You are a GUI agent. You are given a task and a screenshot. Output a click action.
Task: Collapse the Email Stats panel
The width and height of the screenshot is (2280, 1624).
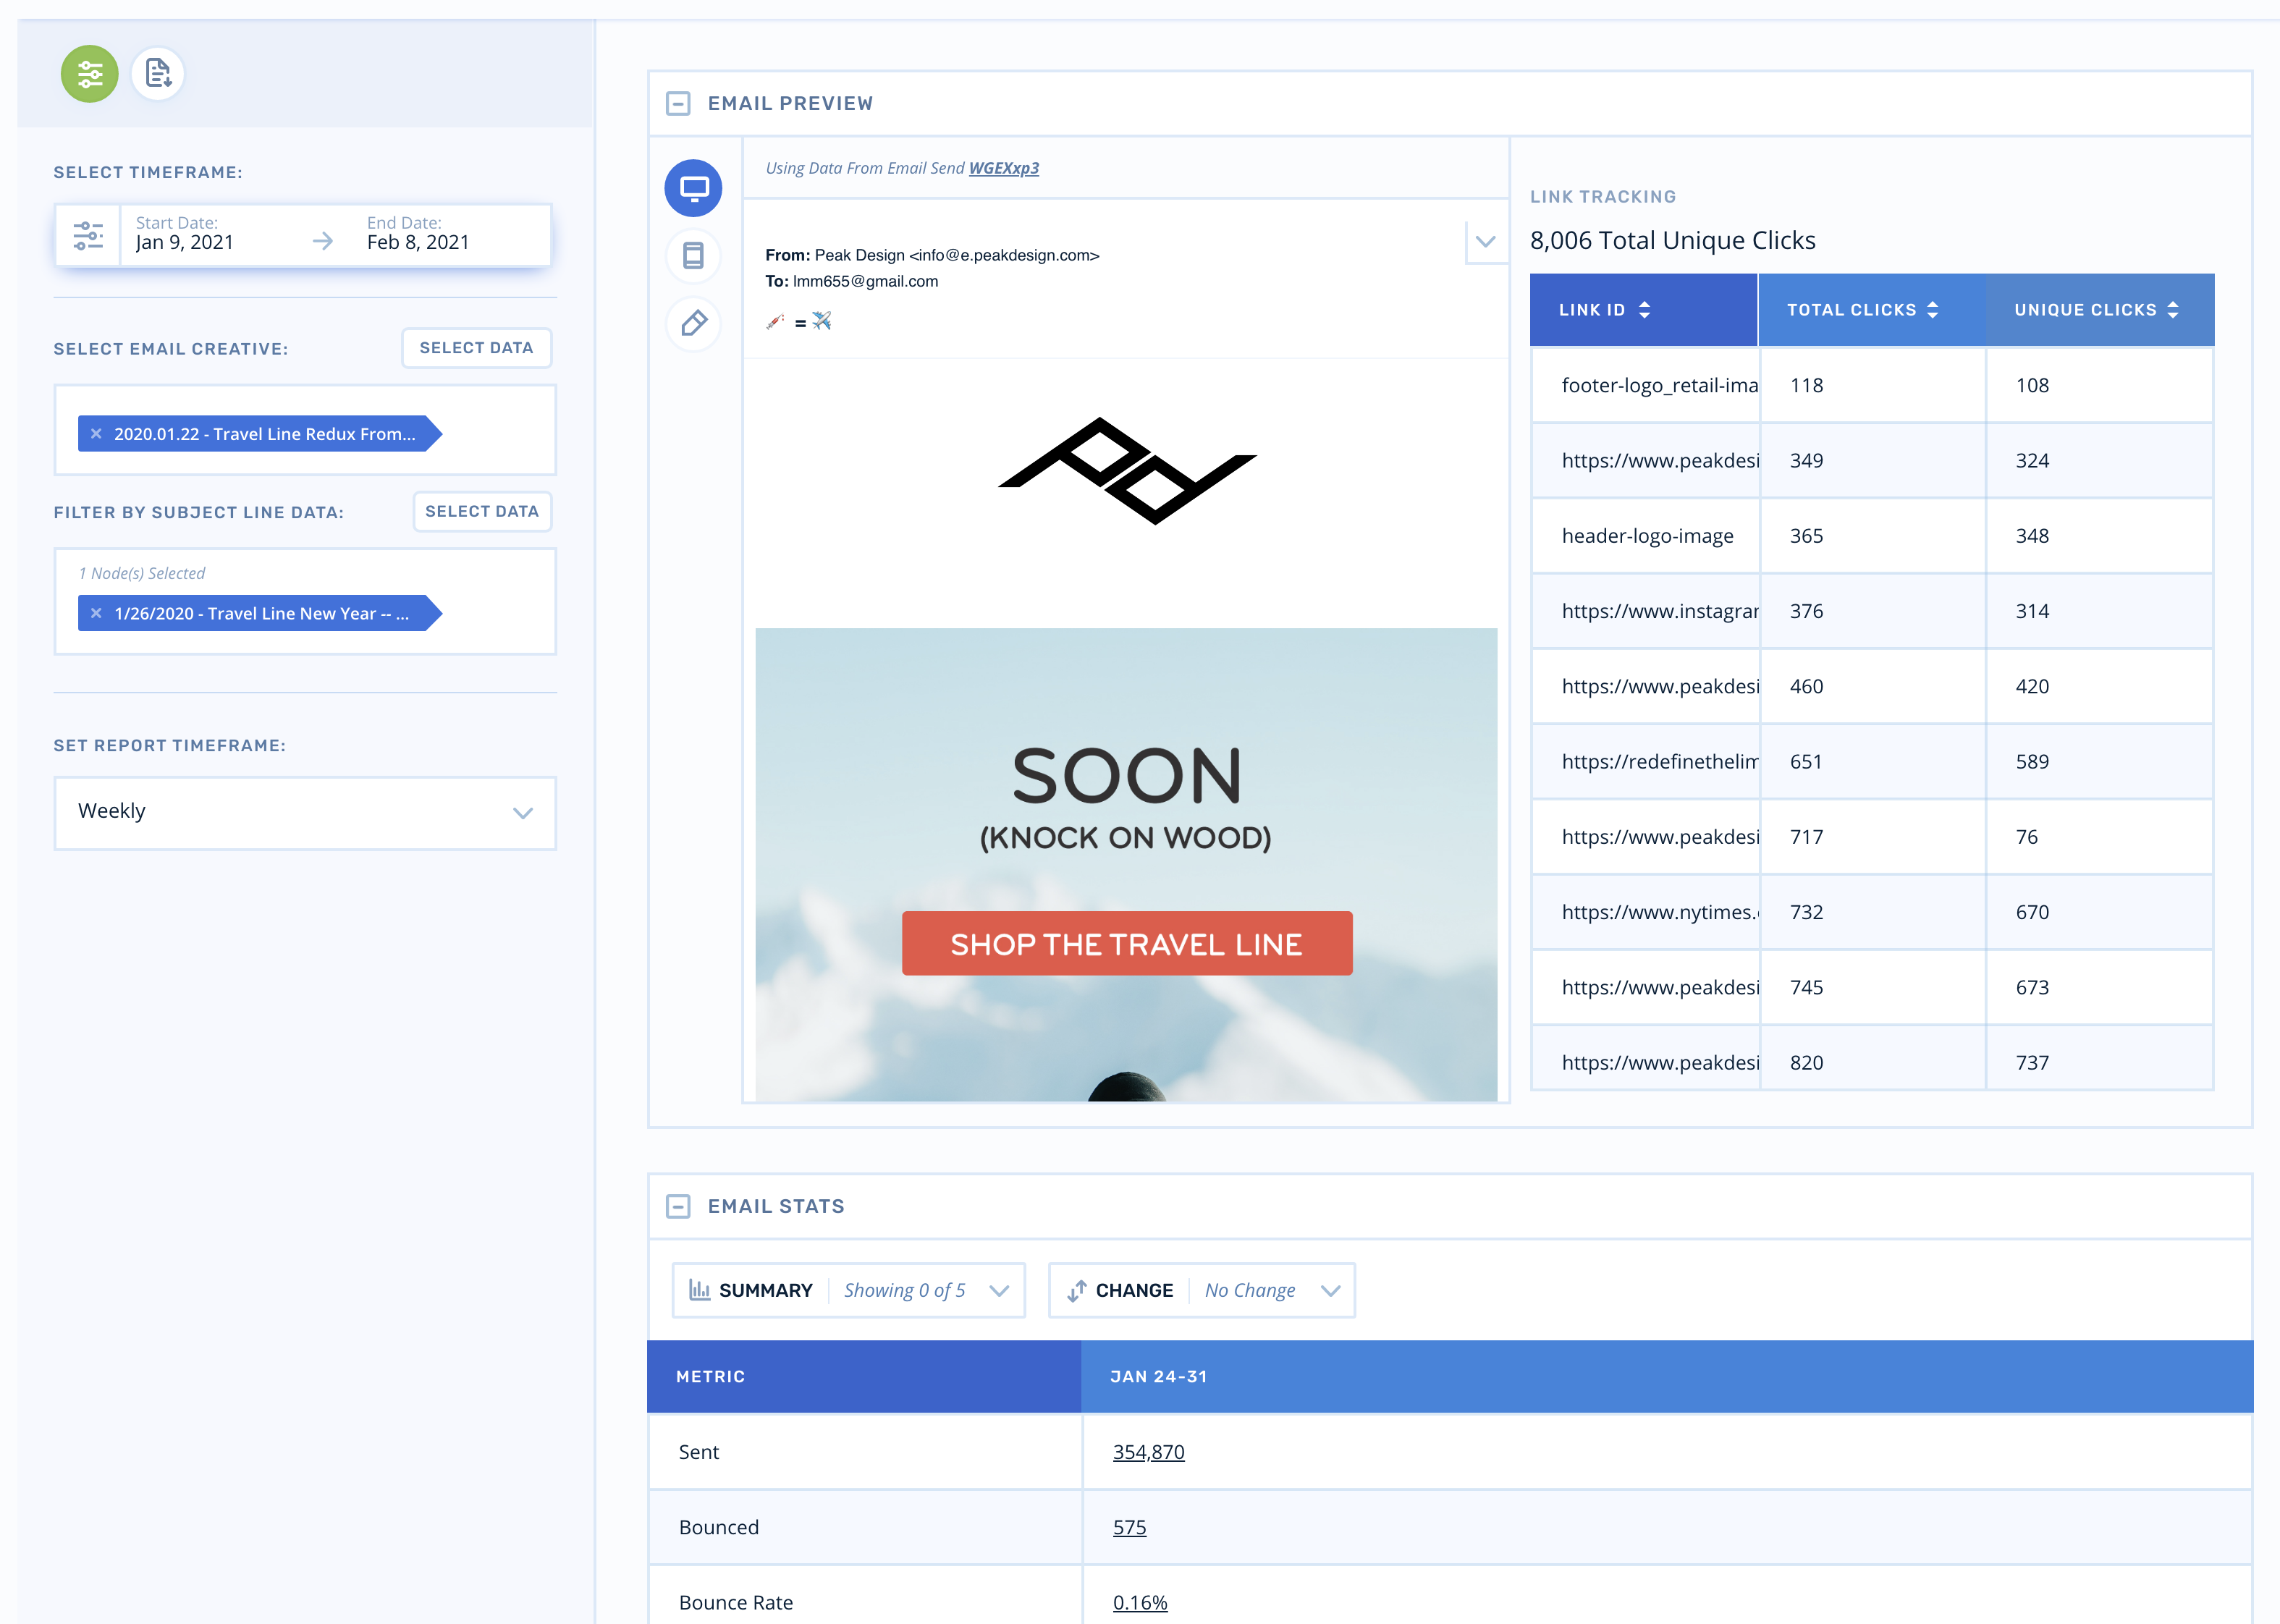[678, 1206]
